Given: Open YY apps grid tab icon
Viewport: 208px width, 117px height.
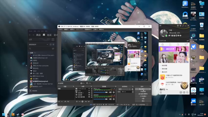Looking at the screenshot, I should 186,44.
